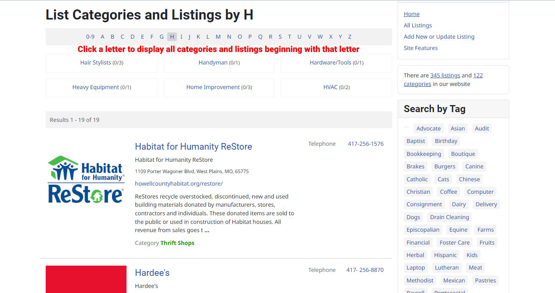The width and height of the screenshot is (555, 293).
Task: Open the Thrift Shops category link
Action: pyautogui.click(x=177, y=243)
